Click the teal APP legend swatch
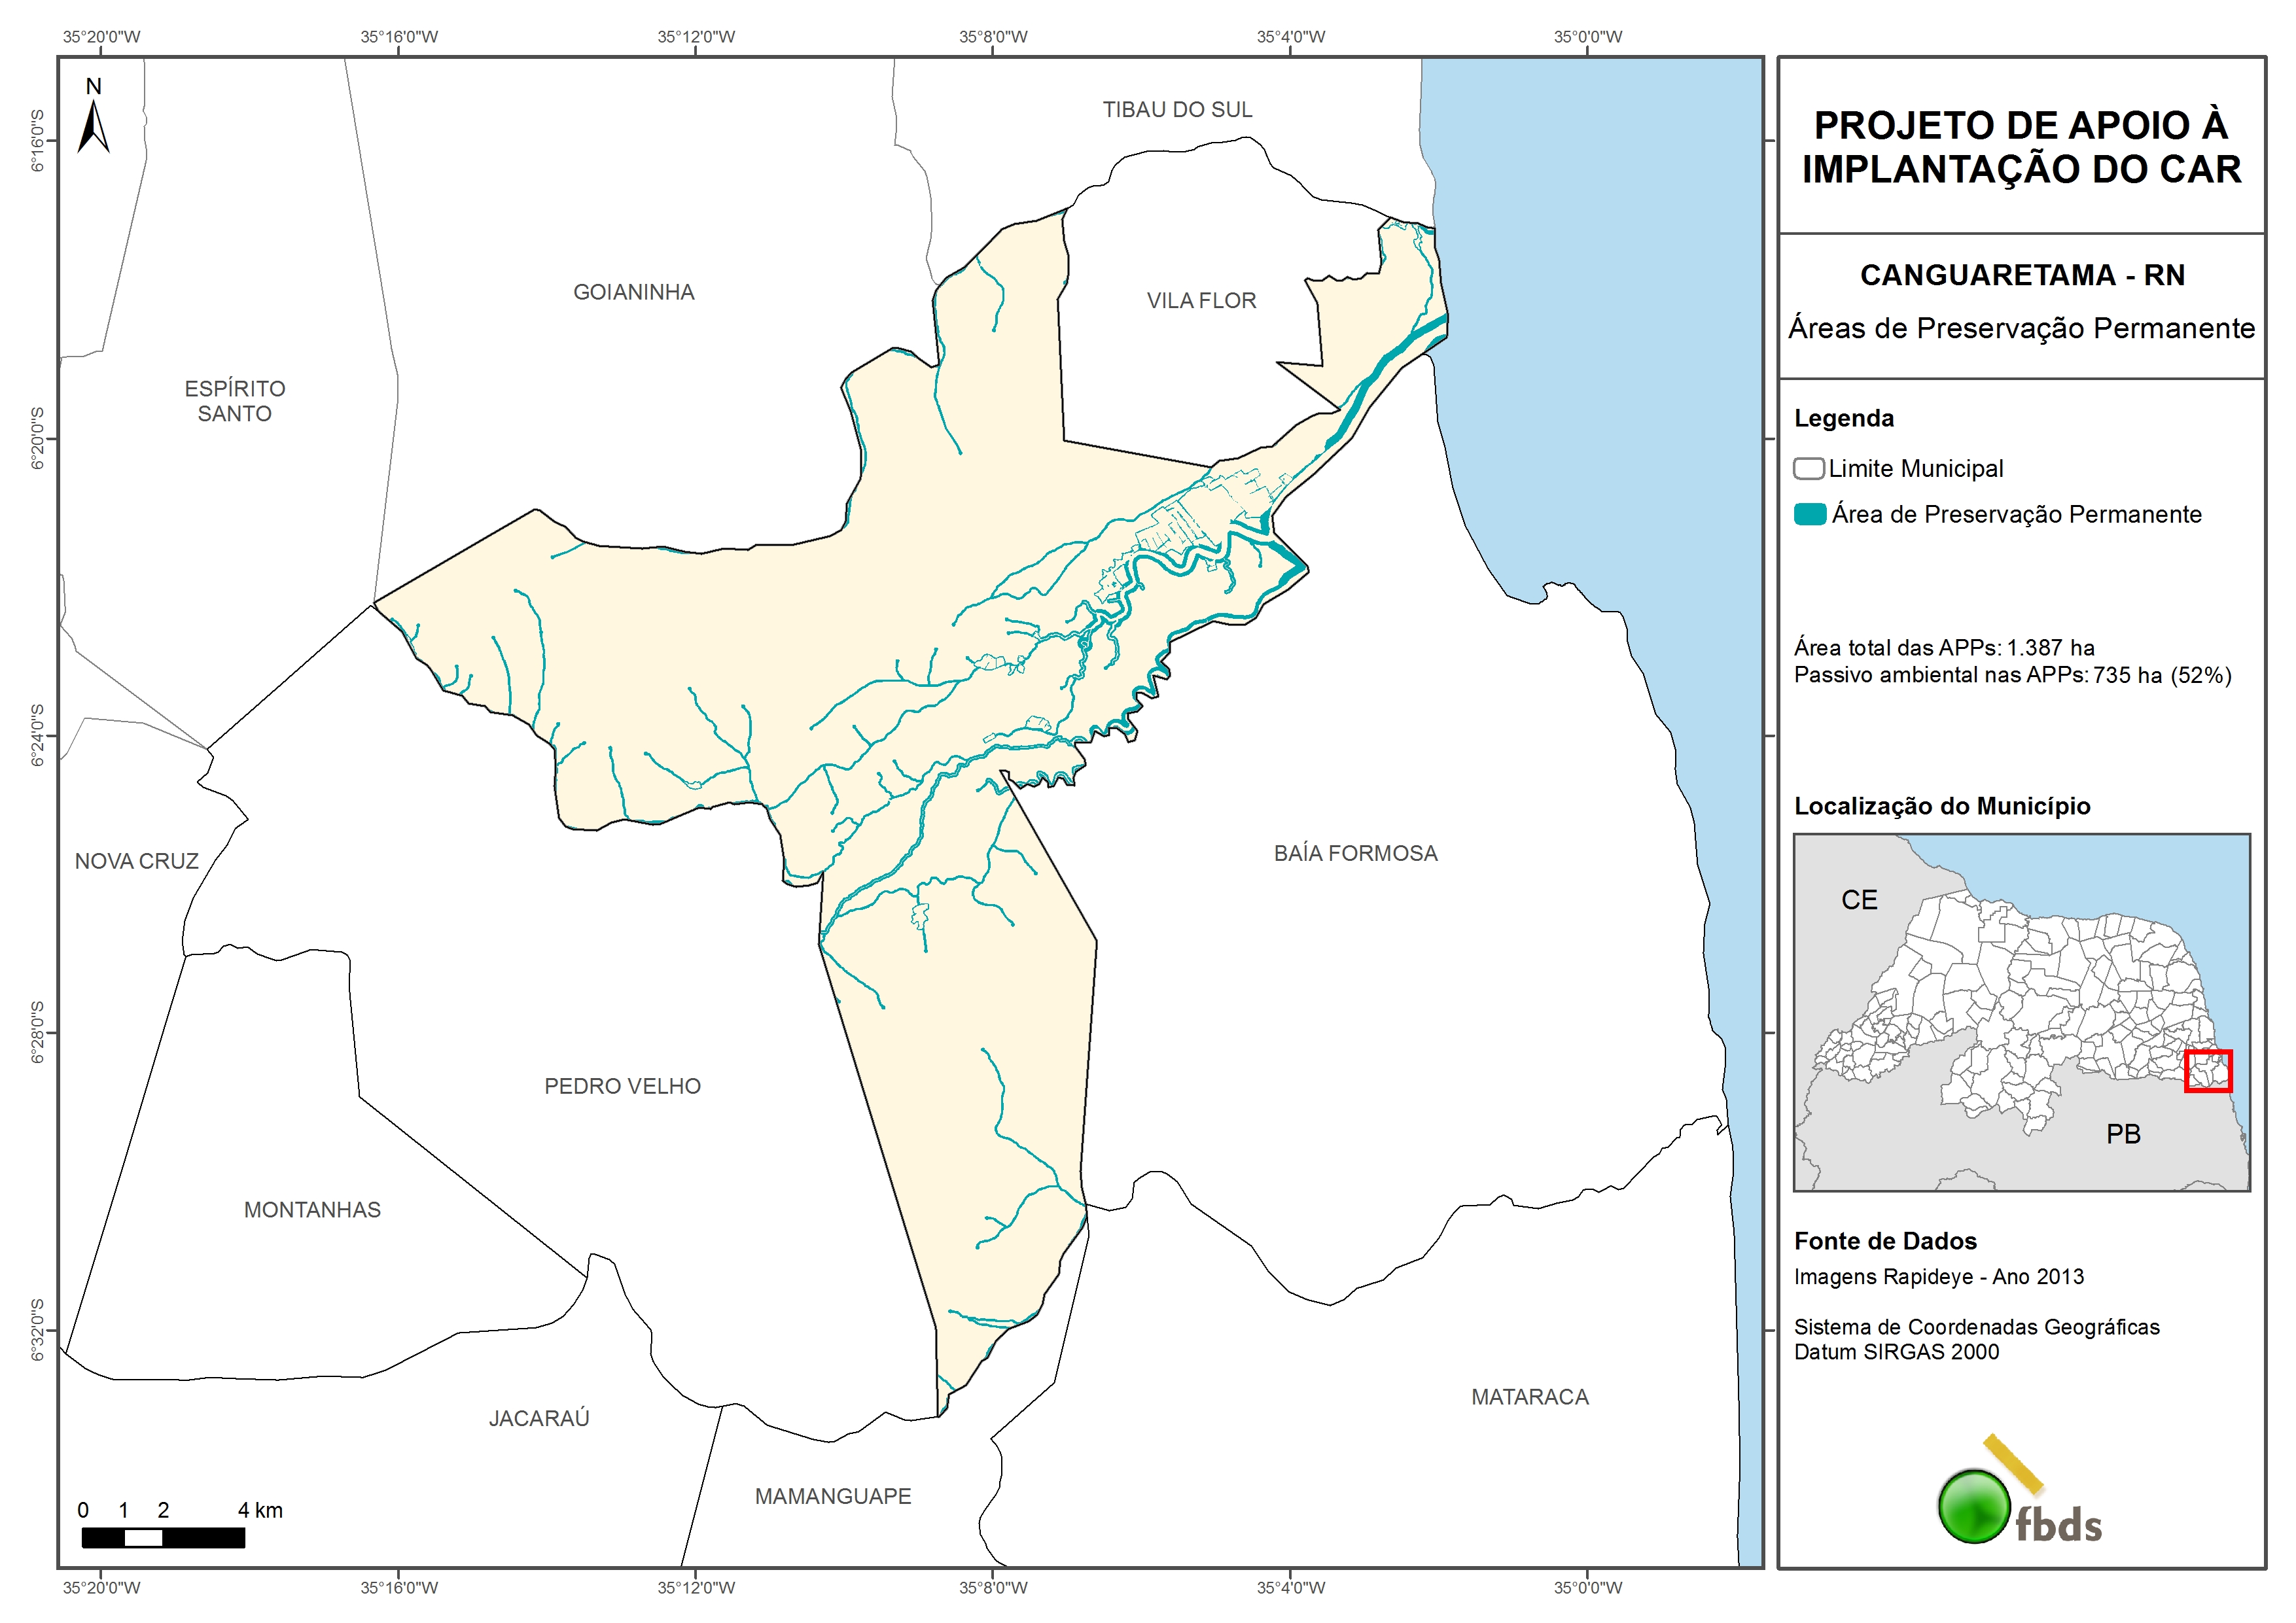2296x1623 pixels. point(1810,515)
